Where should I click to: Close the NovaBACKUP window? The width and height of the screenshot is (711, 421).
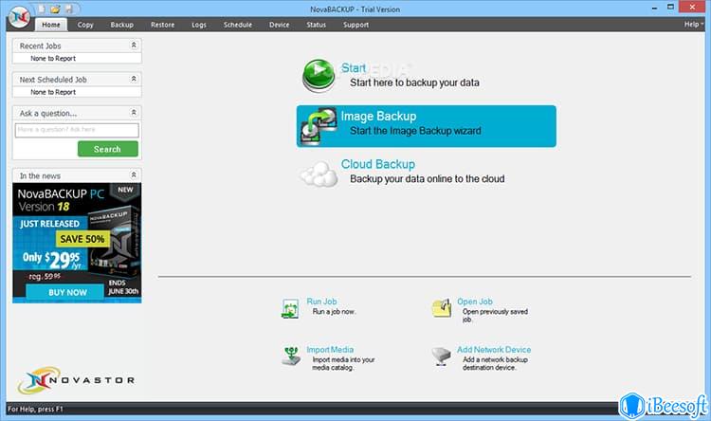click(x=692, y=7)
